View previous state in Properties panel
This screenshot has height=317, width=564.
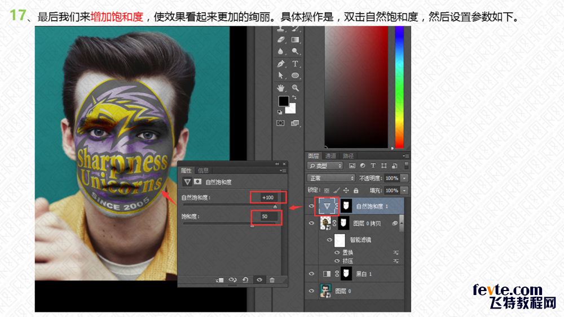[x=233, y=280]
